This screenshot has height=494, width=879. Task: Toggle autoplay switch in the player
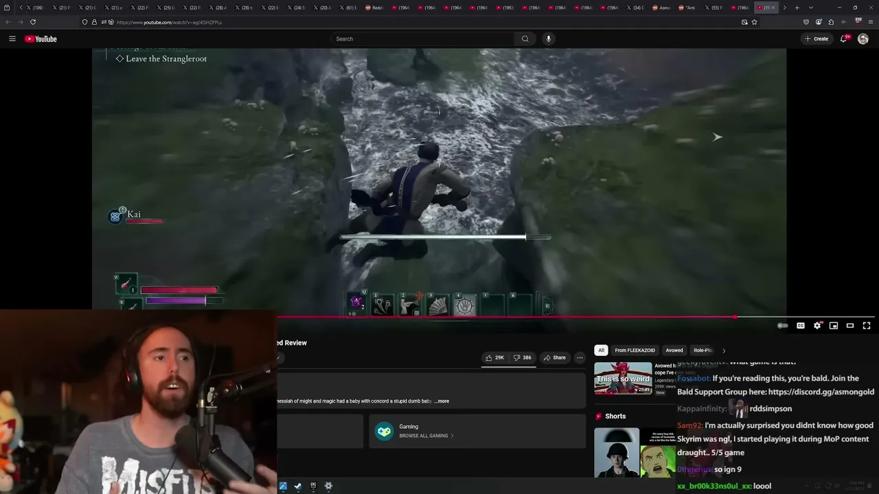[783, 326]
